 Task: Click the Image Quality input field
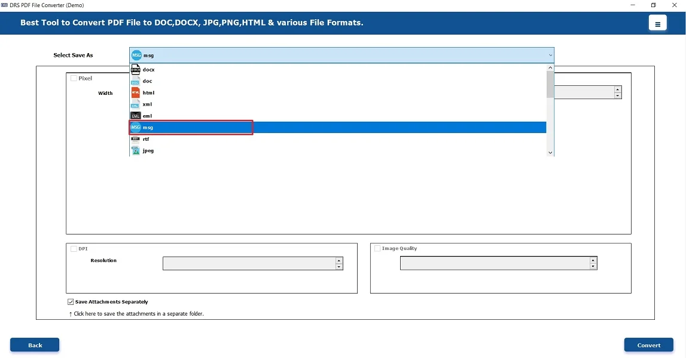494,263
